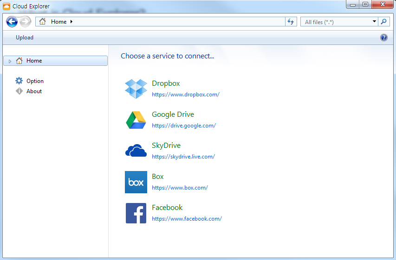Click the Cloud Explorer app icon in the title bar

click(6, 6)
